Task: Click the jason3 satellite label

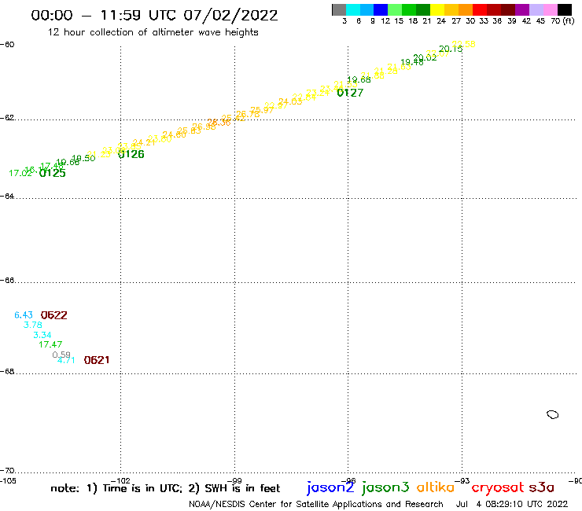Action: click(385, 487)
